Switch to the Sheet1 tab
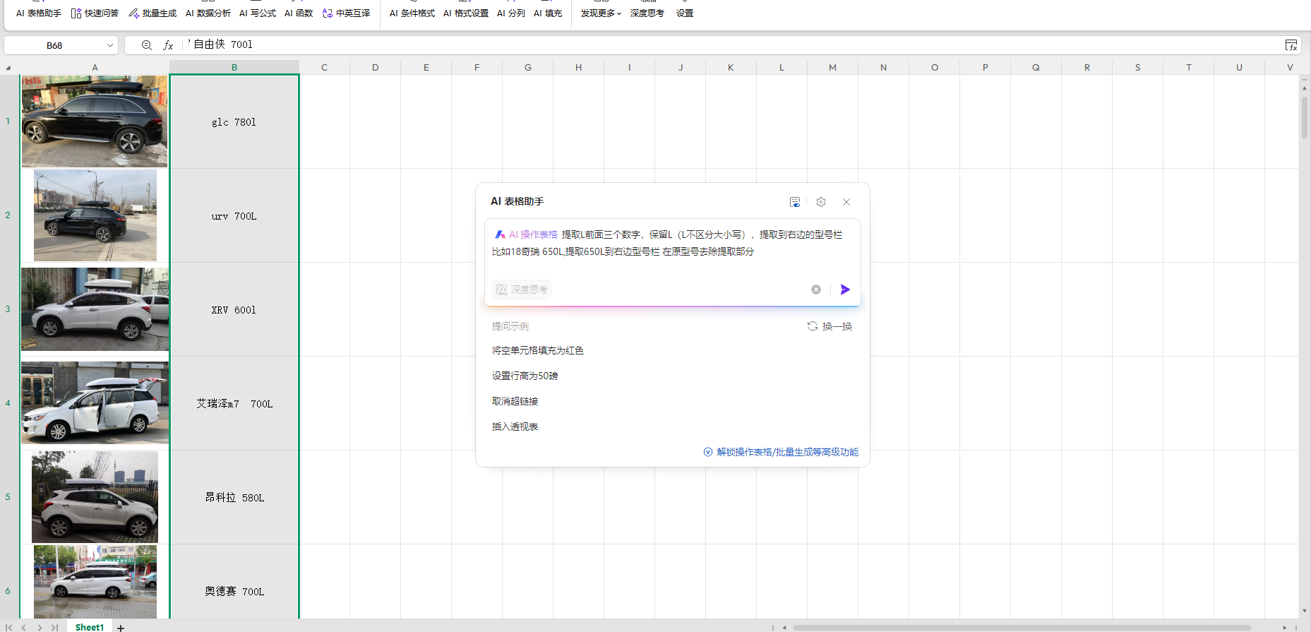 click(90, 627)
